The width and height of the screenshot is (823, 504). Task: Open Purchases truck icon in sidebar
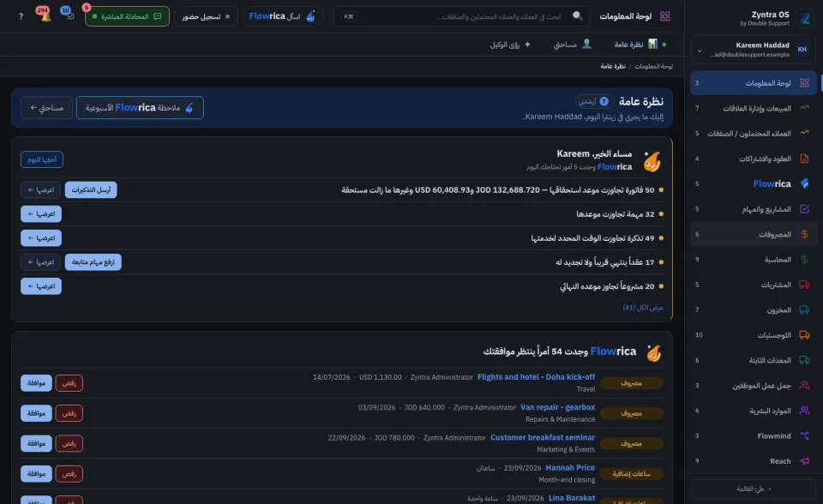804,284
